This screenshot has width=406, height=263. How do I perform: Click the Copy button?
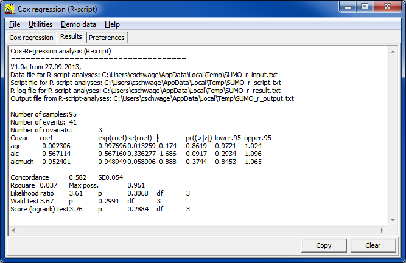point(324,245)
